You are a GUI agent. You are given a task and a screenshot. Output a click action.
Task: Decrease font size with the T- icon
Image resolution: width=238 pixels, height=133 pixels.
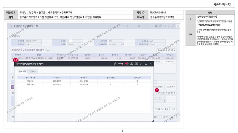pyautogui.click(x=128, y=26)
